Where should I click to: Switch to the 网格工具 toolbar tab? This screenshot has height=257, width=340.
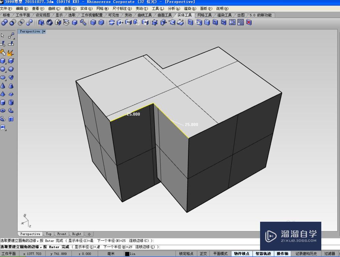tap(204, 15)
